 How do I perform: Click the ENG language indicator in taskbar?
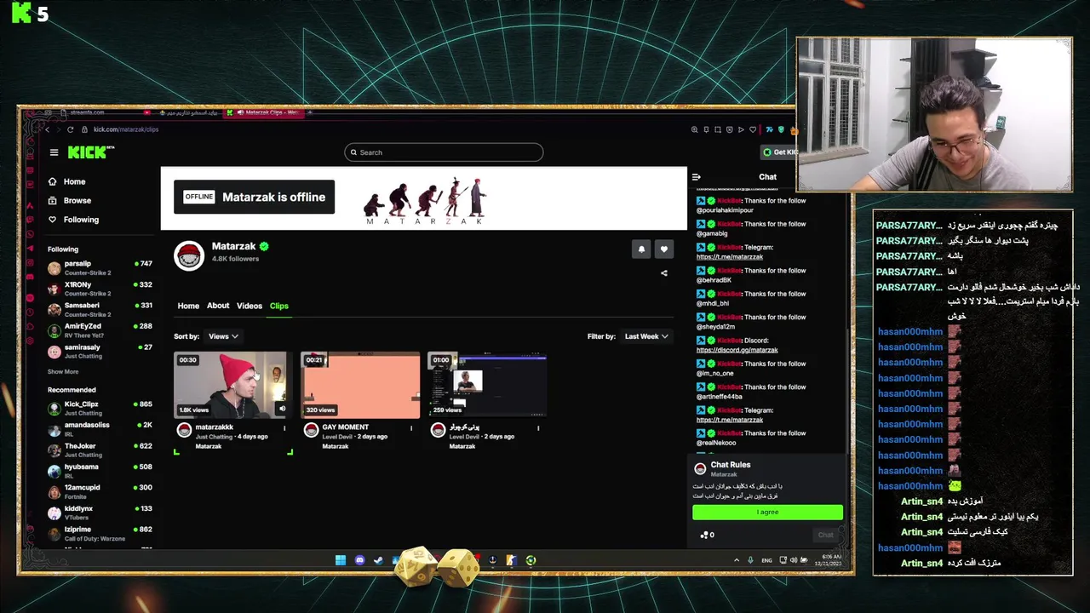click(766, 560)
